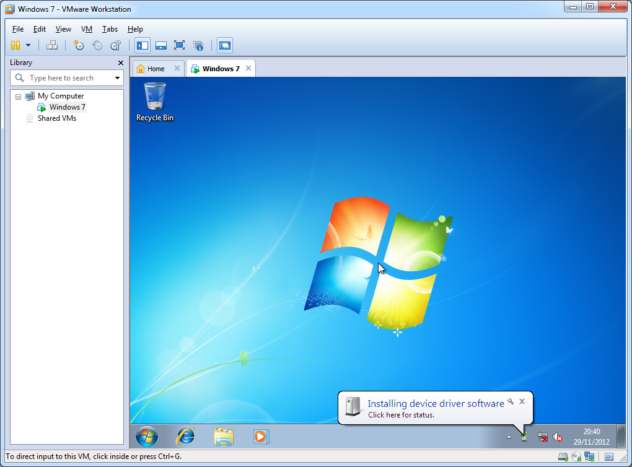Click Send Ctrl+Alt+Del toolbar icon

[52, 45]
